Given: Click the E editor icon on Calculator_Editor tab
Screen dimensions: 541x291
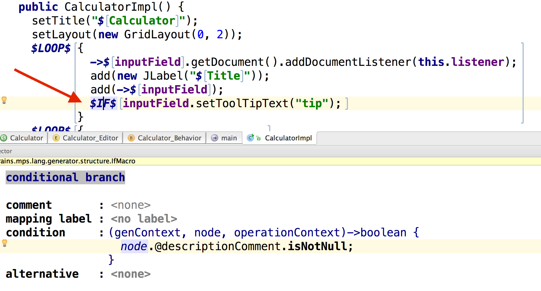Looking at the screenshot, I should click(56, 138).
